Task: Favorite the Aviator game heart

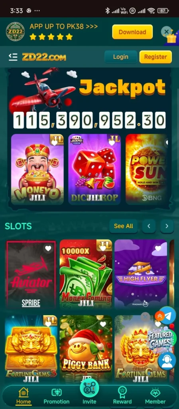Action: [x=48, y=248]
